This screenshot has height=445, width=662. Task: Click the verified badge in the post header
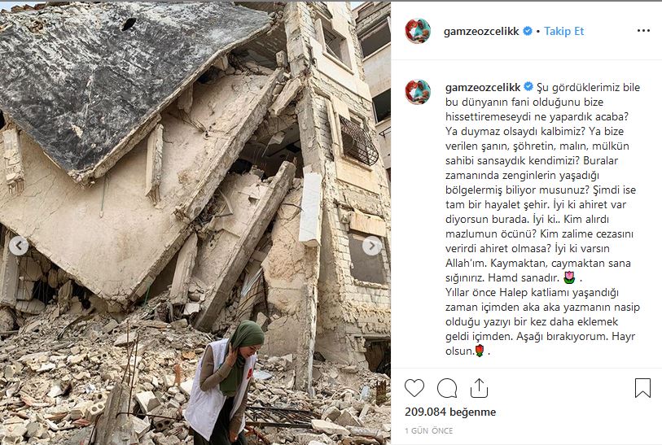tap(528, 31)
